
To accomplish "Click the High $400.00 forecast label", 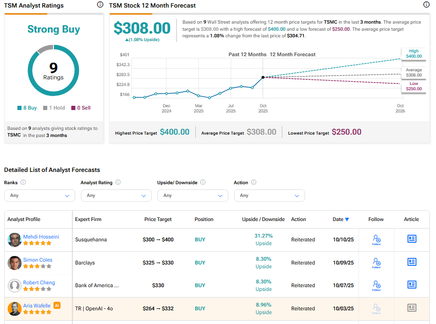I will pos(413,54).
